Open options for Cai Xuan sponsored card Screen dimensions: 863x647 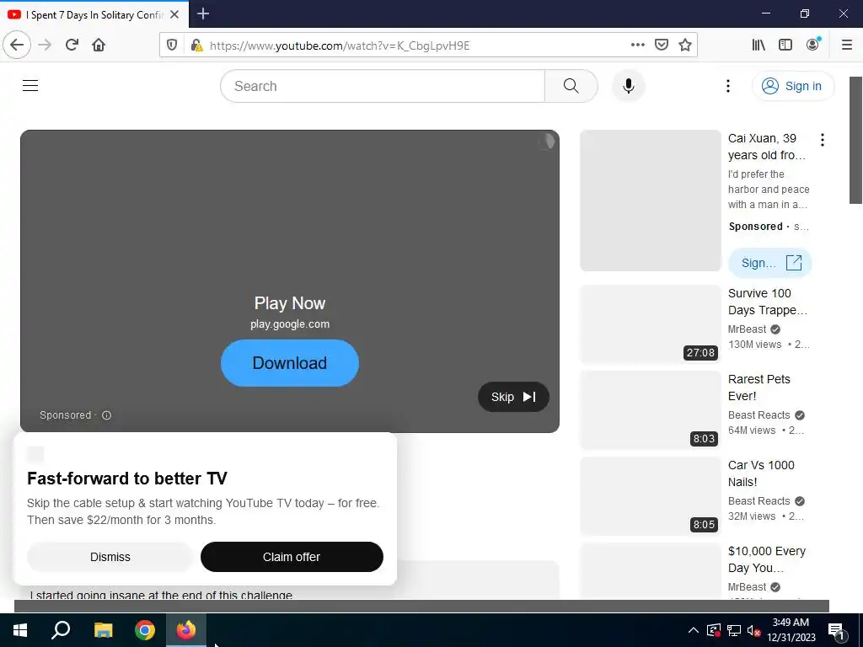(x=823, y=140)
